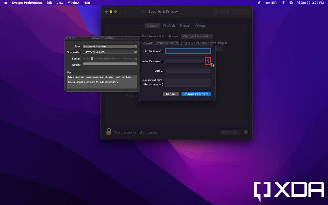Open the 'immediately' require password dropdown
This screenshot has height=205, width=328.
(167, 43)
